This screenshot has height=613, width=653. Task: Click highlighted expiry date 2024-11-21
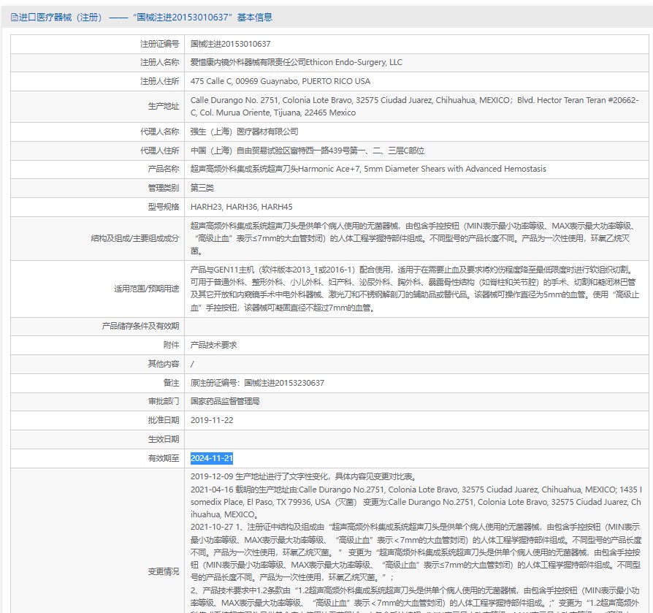[212, 458]
